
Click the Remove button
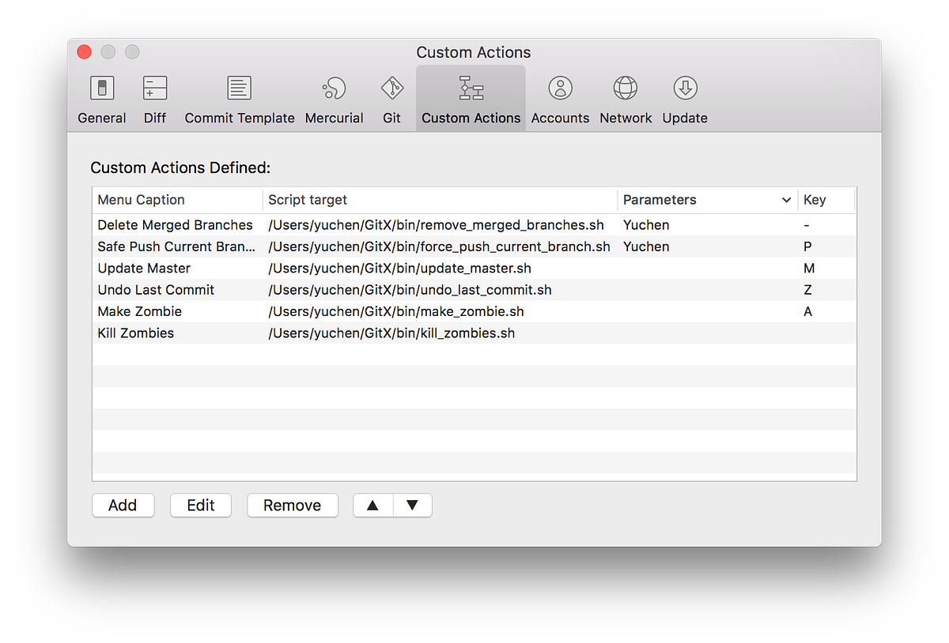(x=293, y=505)
